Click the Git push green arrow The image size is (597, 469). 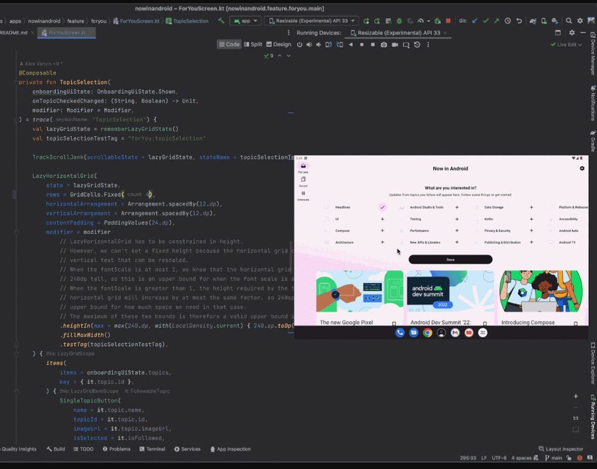click(x=496, y=21)
